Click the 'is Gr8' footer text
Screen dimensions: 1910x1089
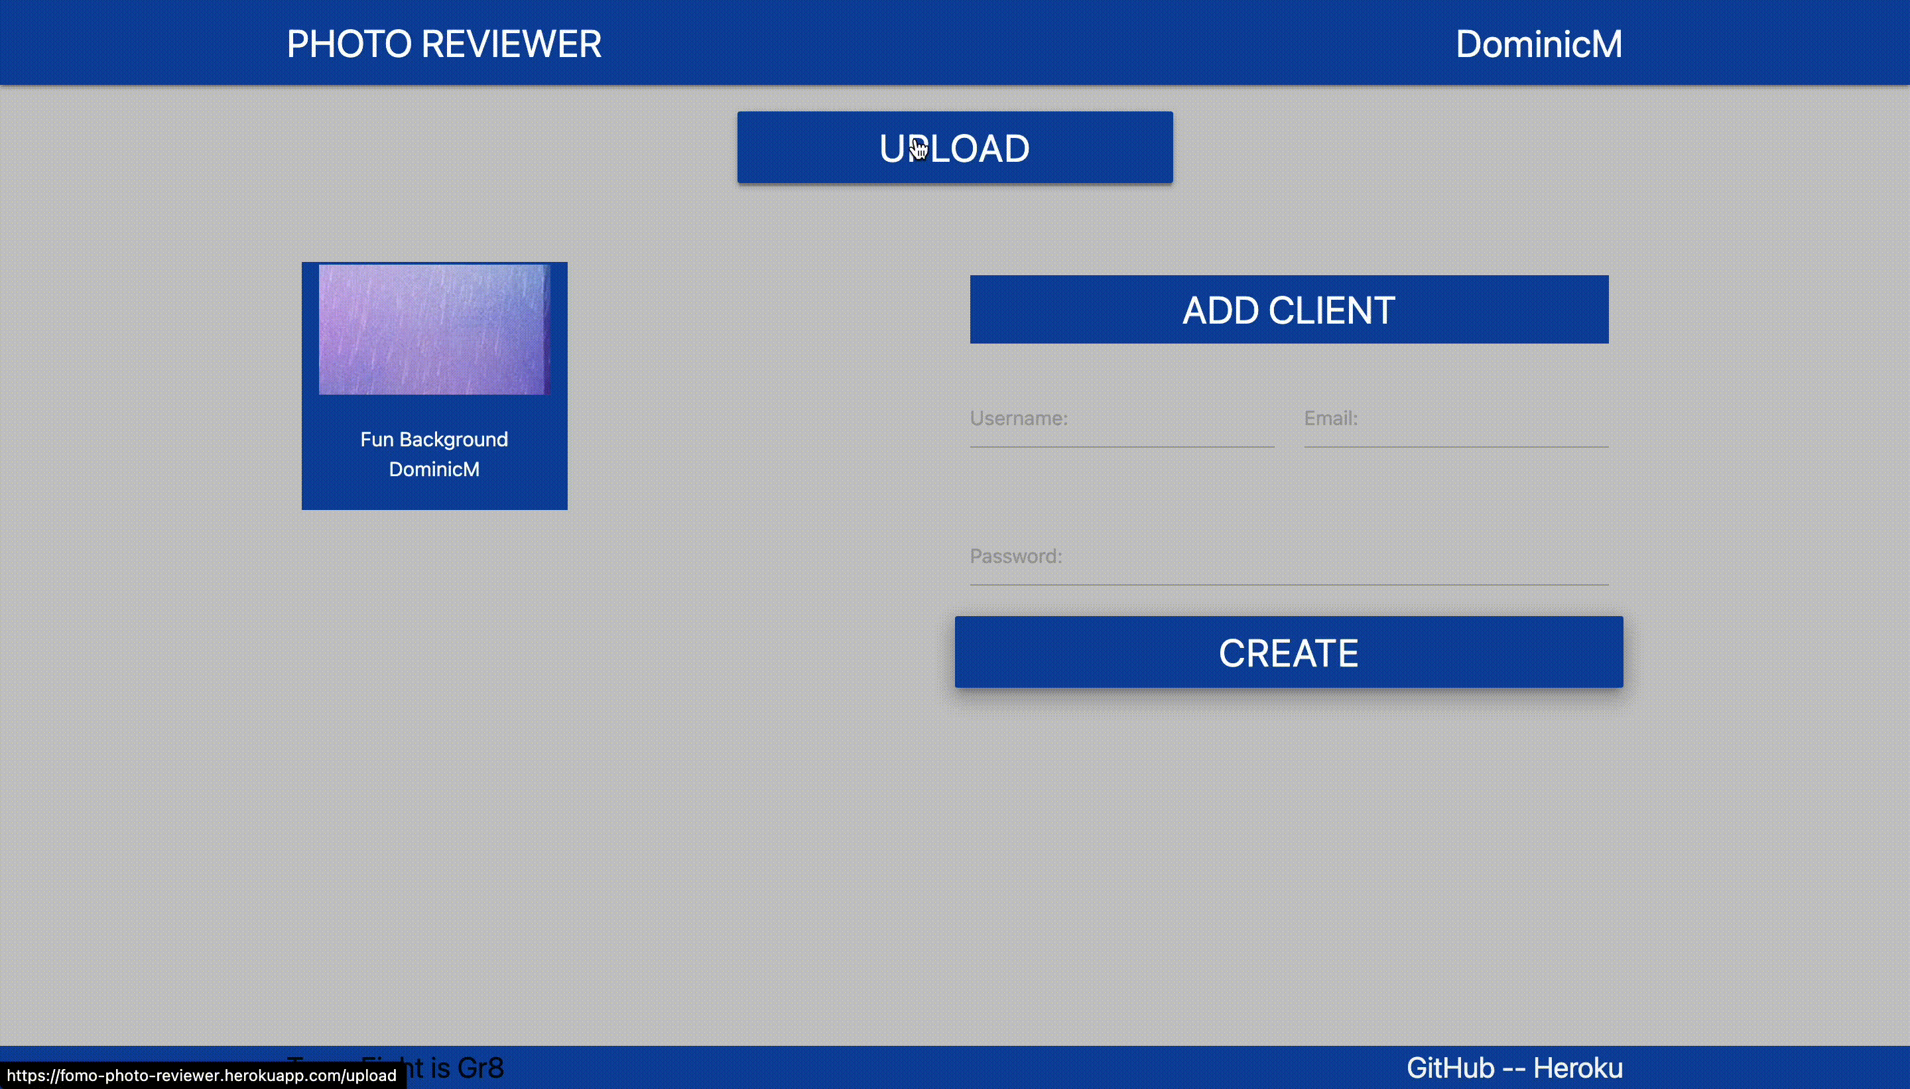(466, 1067)
